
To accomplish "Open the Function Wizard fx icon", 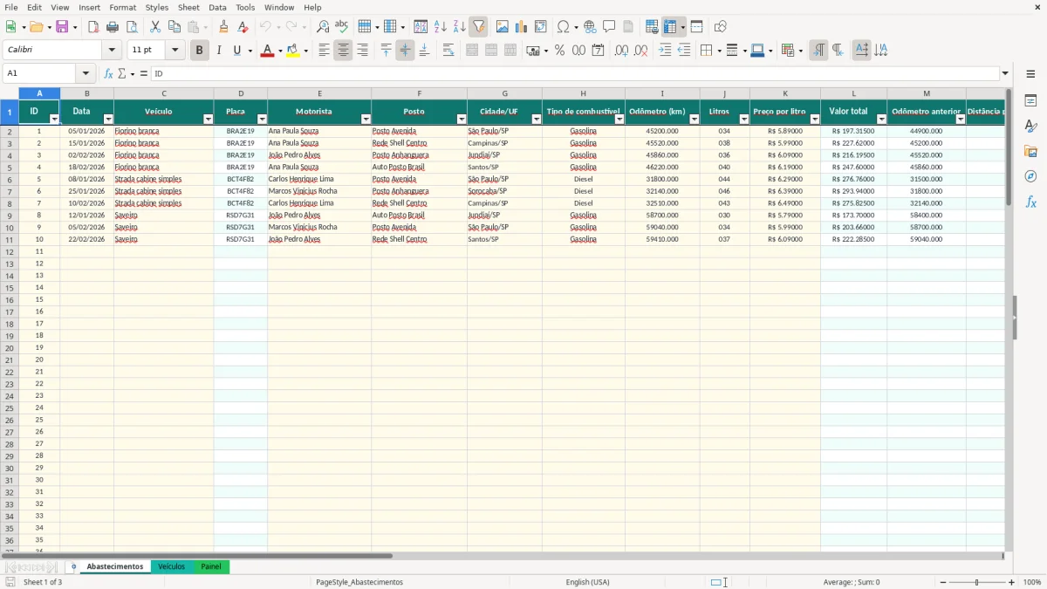I will 109,73.
